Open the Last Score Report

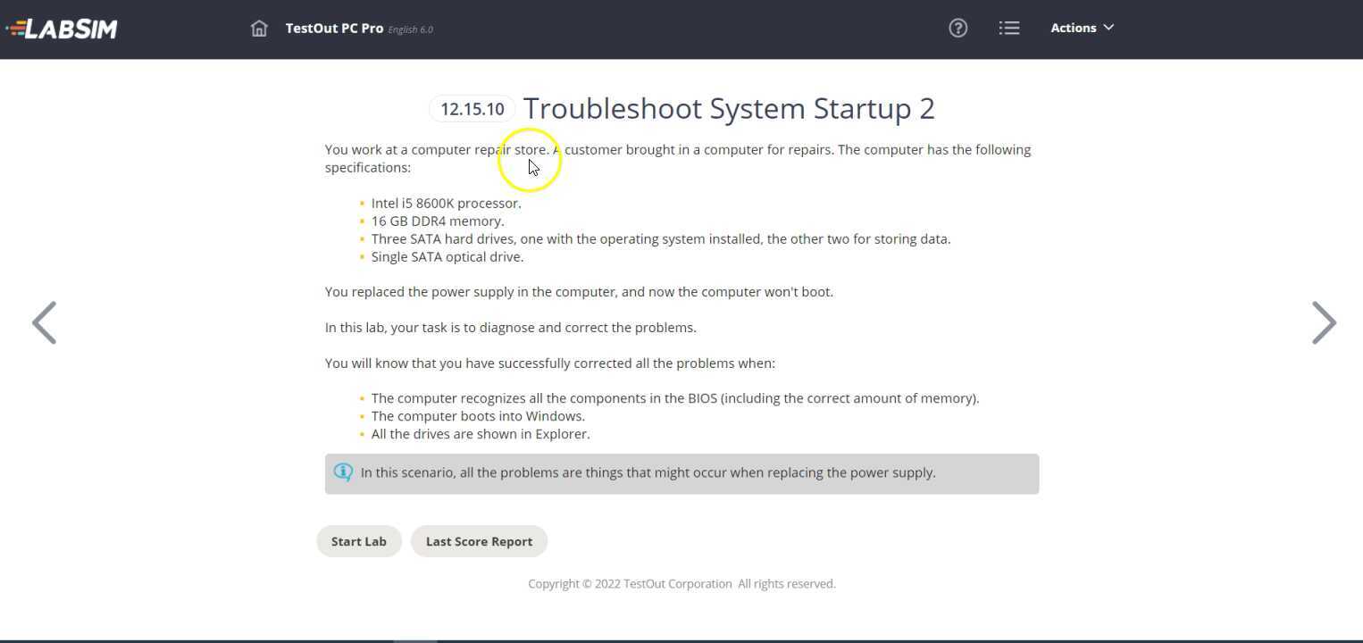[x=479, y=541]
